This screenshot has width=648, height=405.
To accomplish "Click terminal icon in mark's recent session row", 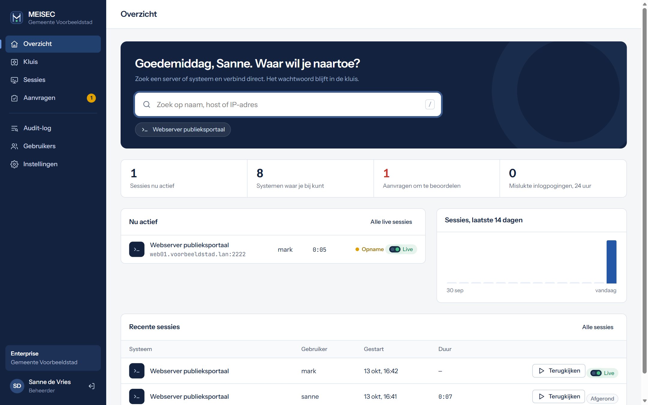I will [137, 371].
